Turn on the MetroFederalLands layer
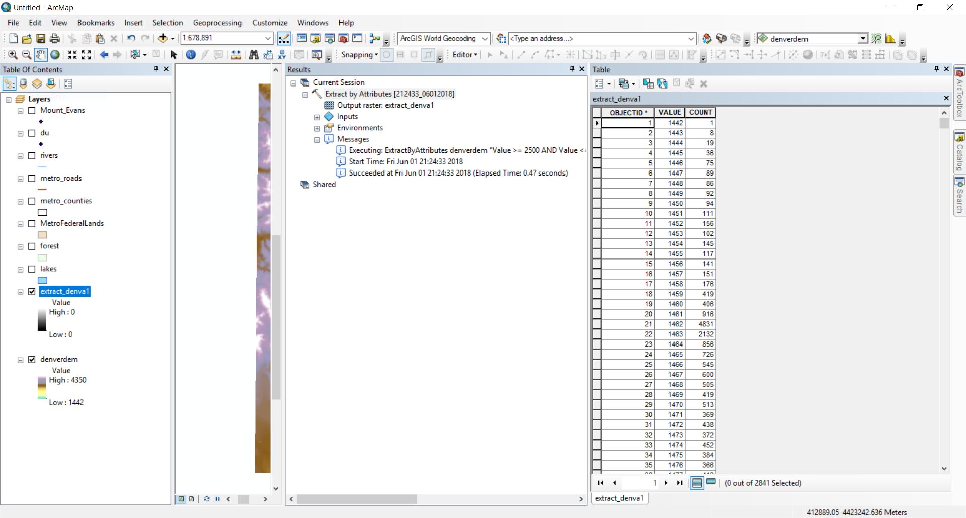The image size is (966, 518). (x=32, y=224)
